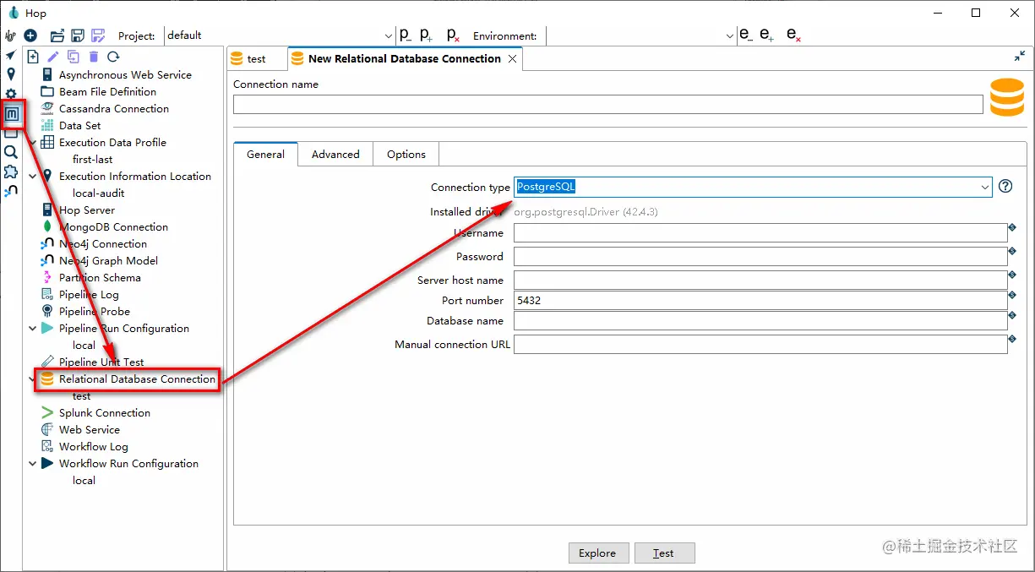Click the edit environment icon (e-)
The height and width of the screenshot is (572, 1035).
click(746, 35)
